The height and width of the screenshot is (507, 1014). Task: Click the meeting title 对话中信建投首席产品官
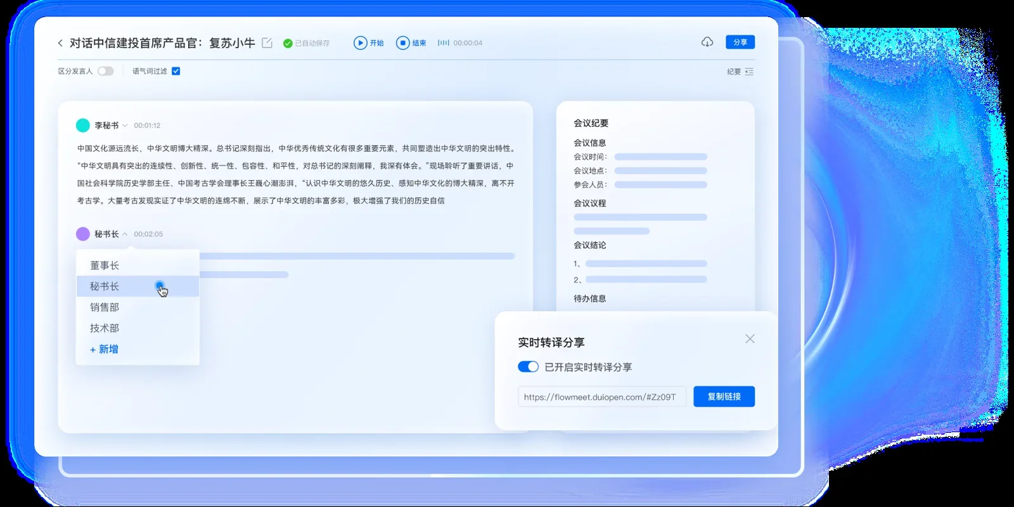click(162, 43)
